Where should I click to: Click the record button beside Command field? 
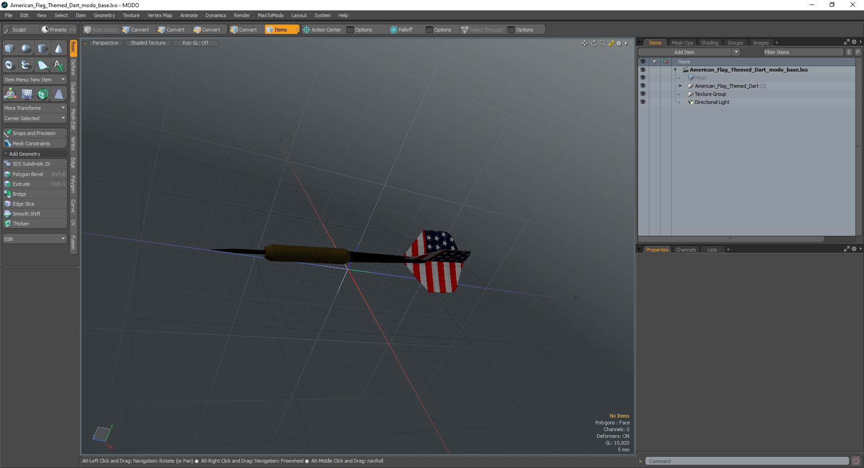[856, 461]
